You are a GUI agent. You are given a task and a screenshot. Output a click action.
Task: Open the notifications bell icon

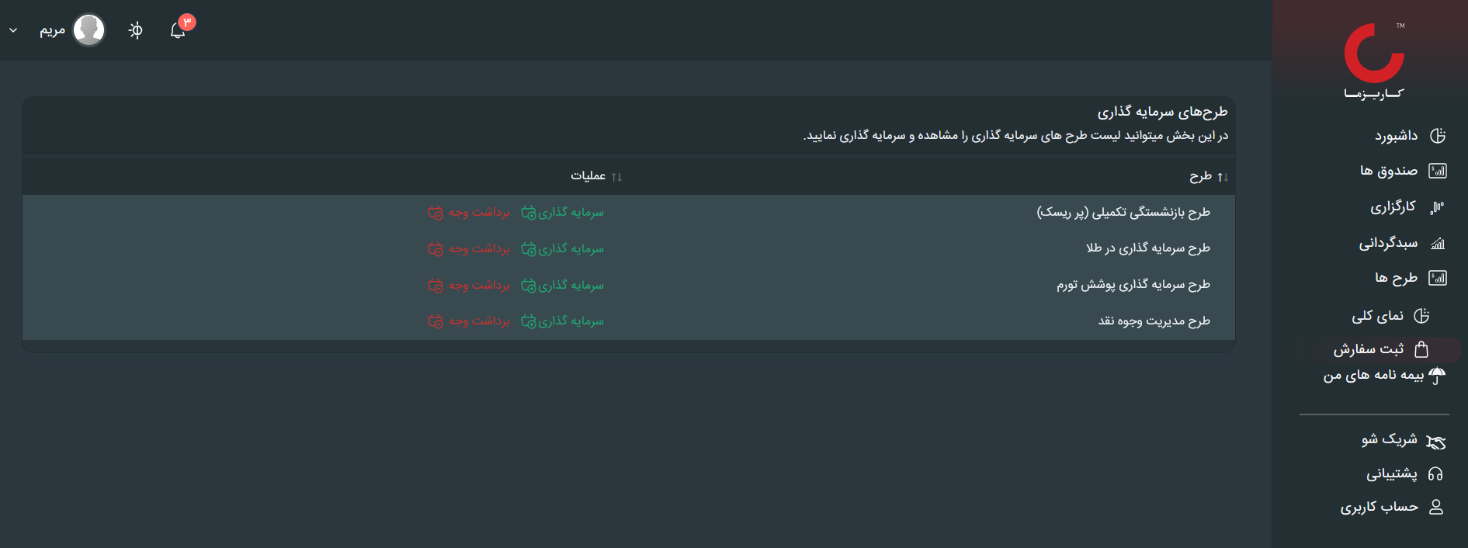click(178, 30)
